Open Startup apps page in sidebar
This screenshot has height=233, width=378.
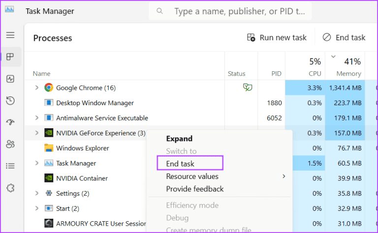tap(10, 122)
